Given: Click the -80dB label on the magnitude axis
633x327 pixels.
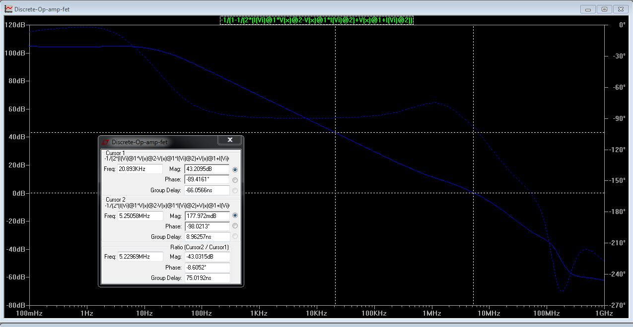Looking at the screenshot, I should pyautogui.click(x=16, y=305).
